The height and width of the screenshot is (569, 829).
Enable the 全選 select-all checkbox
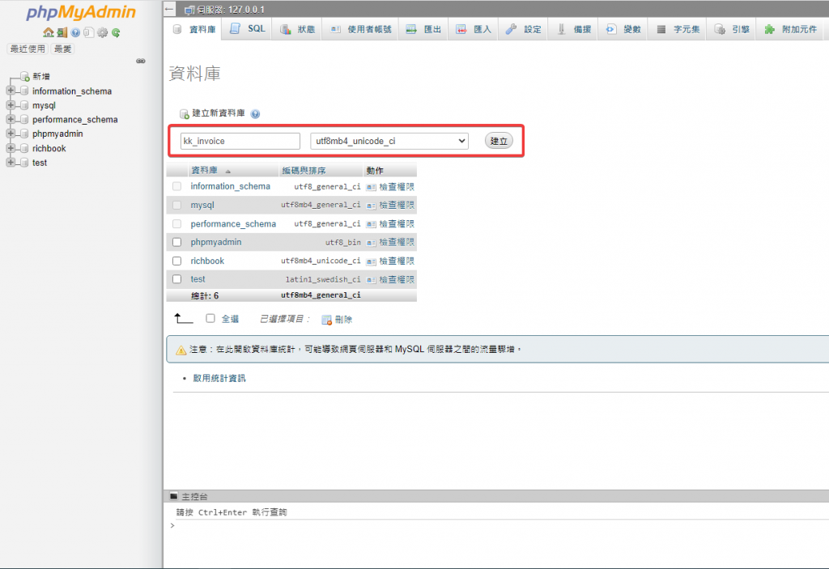[210, 319]
